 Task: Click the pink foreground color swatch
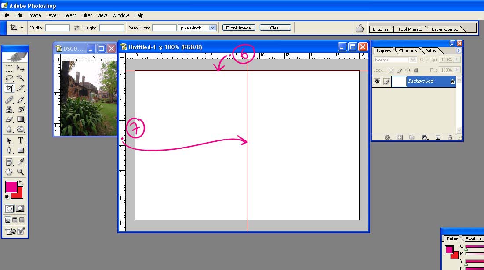point(11,187)
